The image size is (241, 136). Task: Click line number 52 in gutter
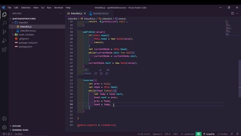point(71,80)
